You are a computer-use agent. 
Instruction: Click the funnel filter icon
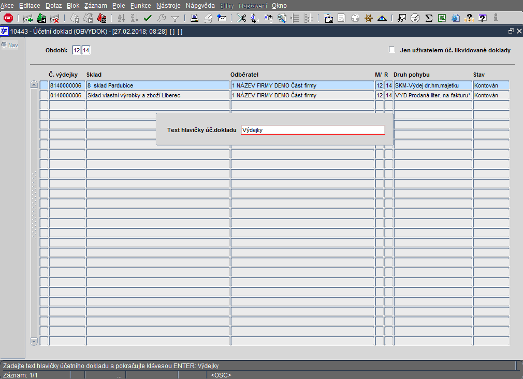(175, 19)
